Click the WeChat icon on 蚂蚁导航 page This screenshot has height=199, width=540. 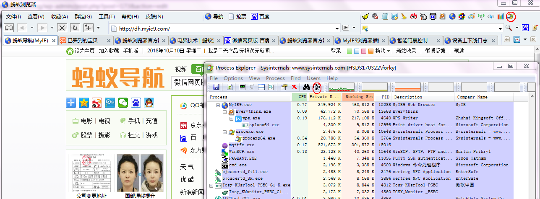123,102
